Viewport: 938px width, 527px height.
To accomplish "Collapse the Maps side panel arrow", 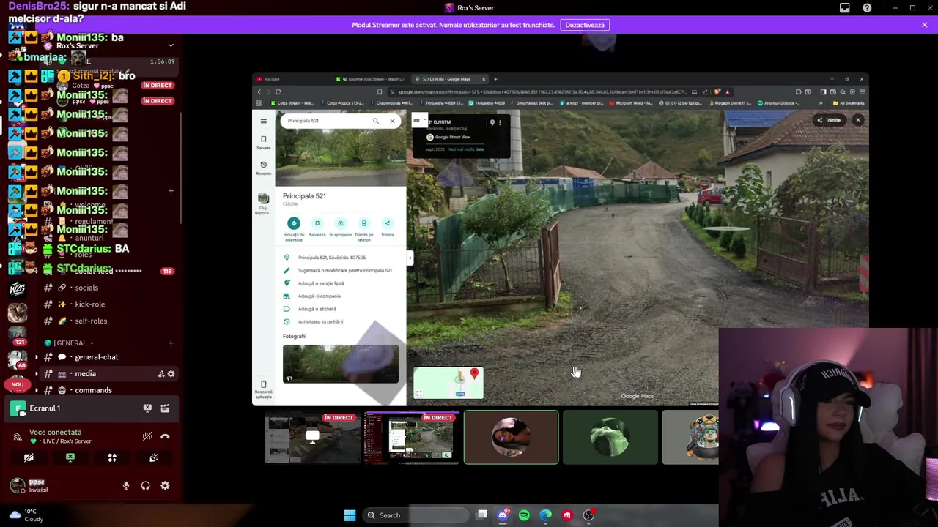I will pos(410,257).
